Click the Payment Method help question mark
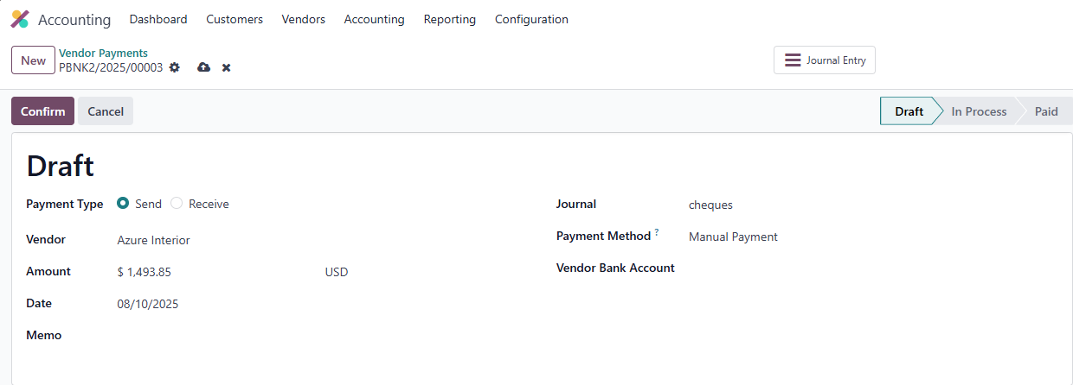The height and width of the screenshot is (385, 1073). tap(657, 233)
